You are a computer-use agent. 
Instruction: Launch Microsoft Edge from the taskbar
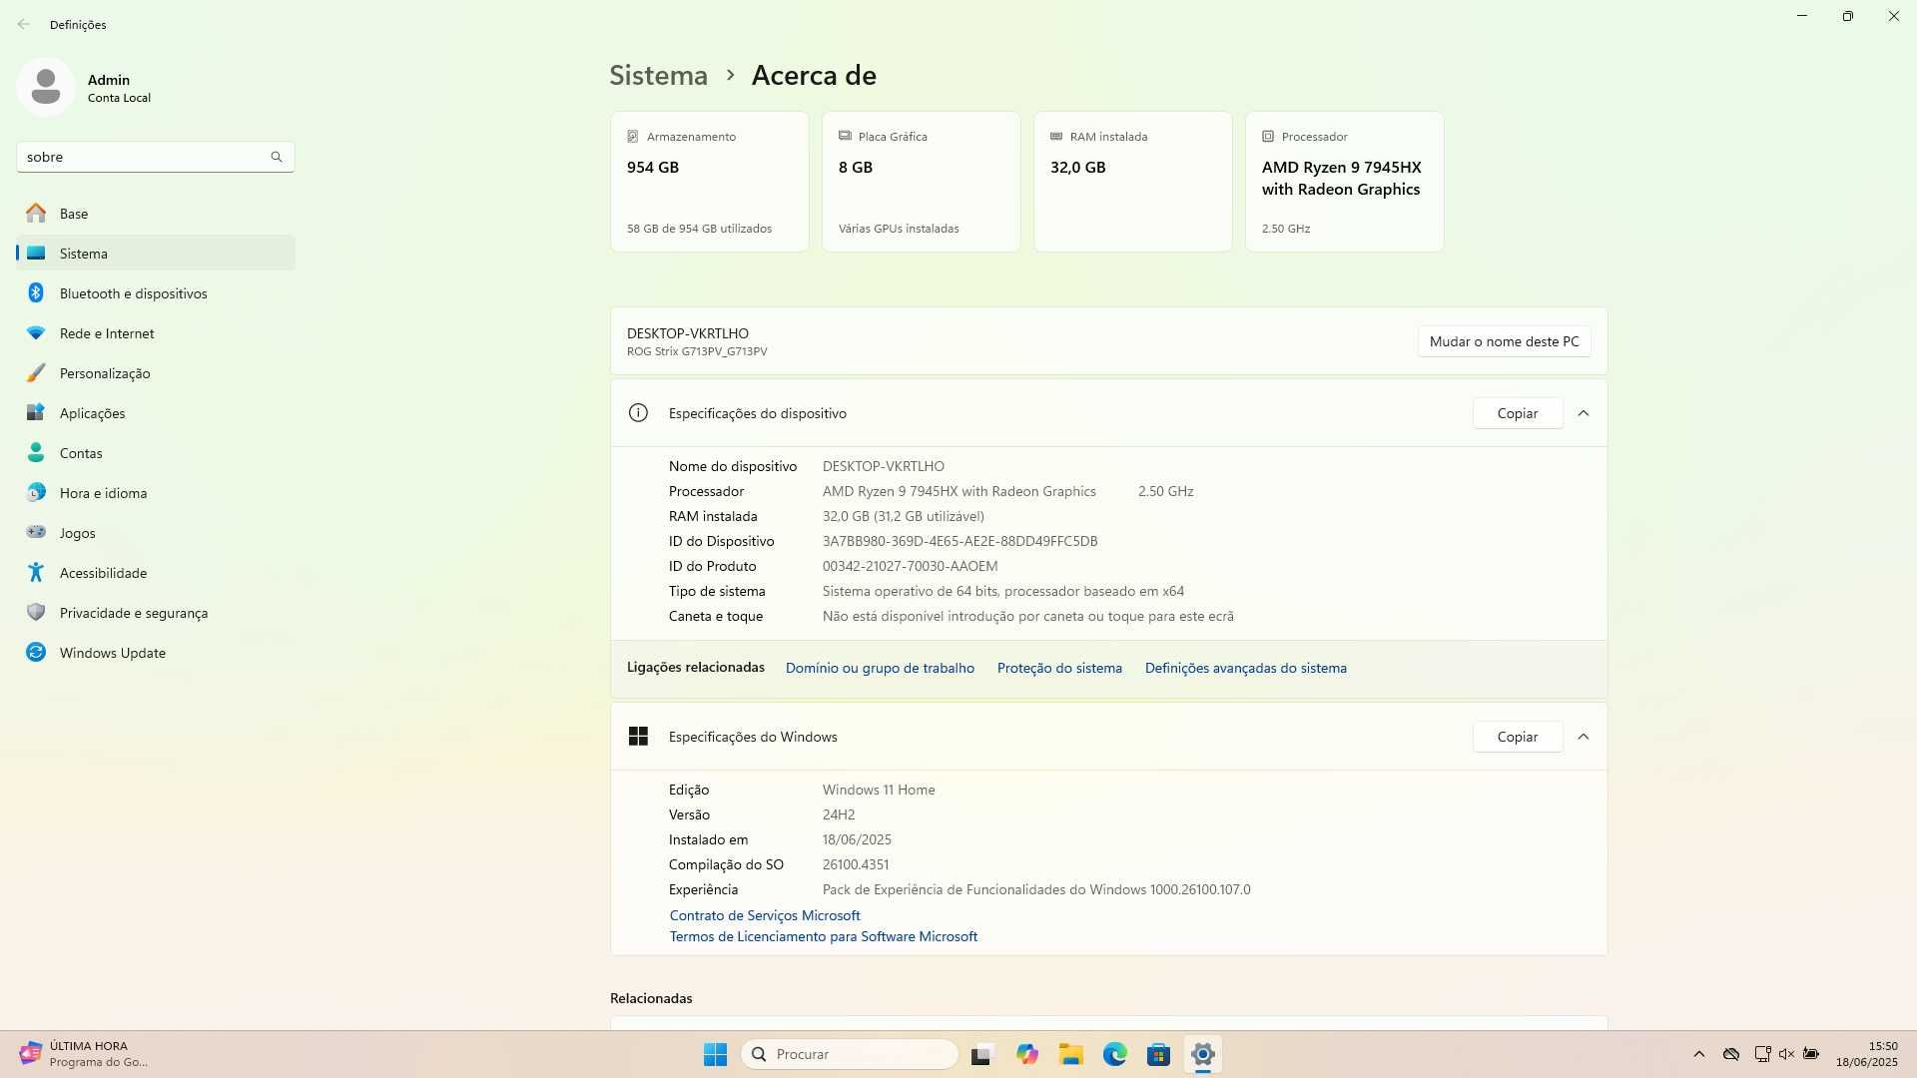pyautogui.click(x=1114, y=1054)
